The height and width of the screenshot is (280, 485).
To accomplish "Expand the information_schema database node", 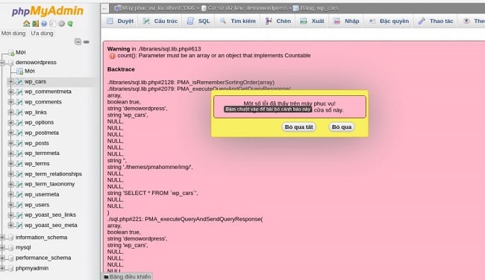I will [x=2, y=238].
